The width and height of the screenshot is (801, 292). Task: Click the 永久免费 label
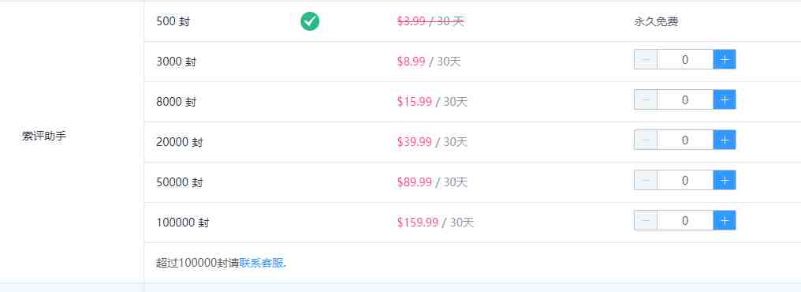(657, 22)
